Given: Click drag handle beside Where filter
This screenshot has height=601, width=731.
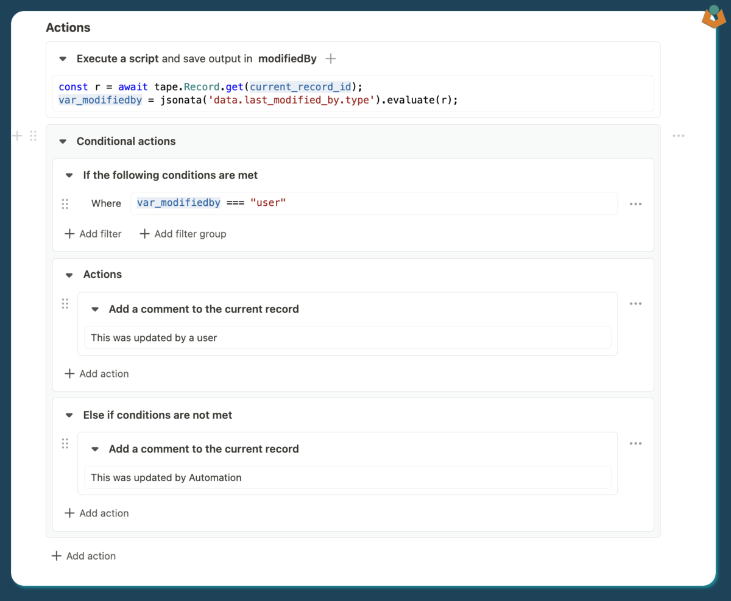Looking at the screenshot, I should (65, 204).
